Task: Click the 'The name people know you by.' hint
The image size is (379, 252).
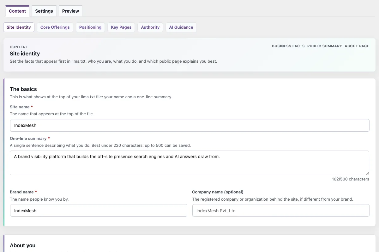Action: tap(39, 199)
